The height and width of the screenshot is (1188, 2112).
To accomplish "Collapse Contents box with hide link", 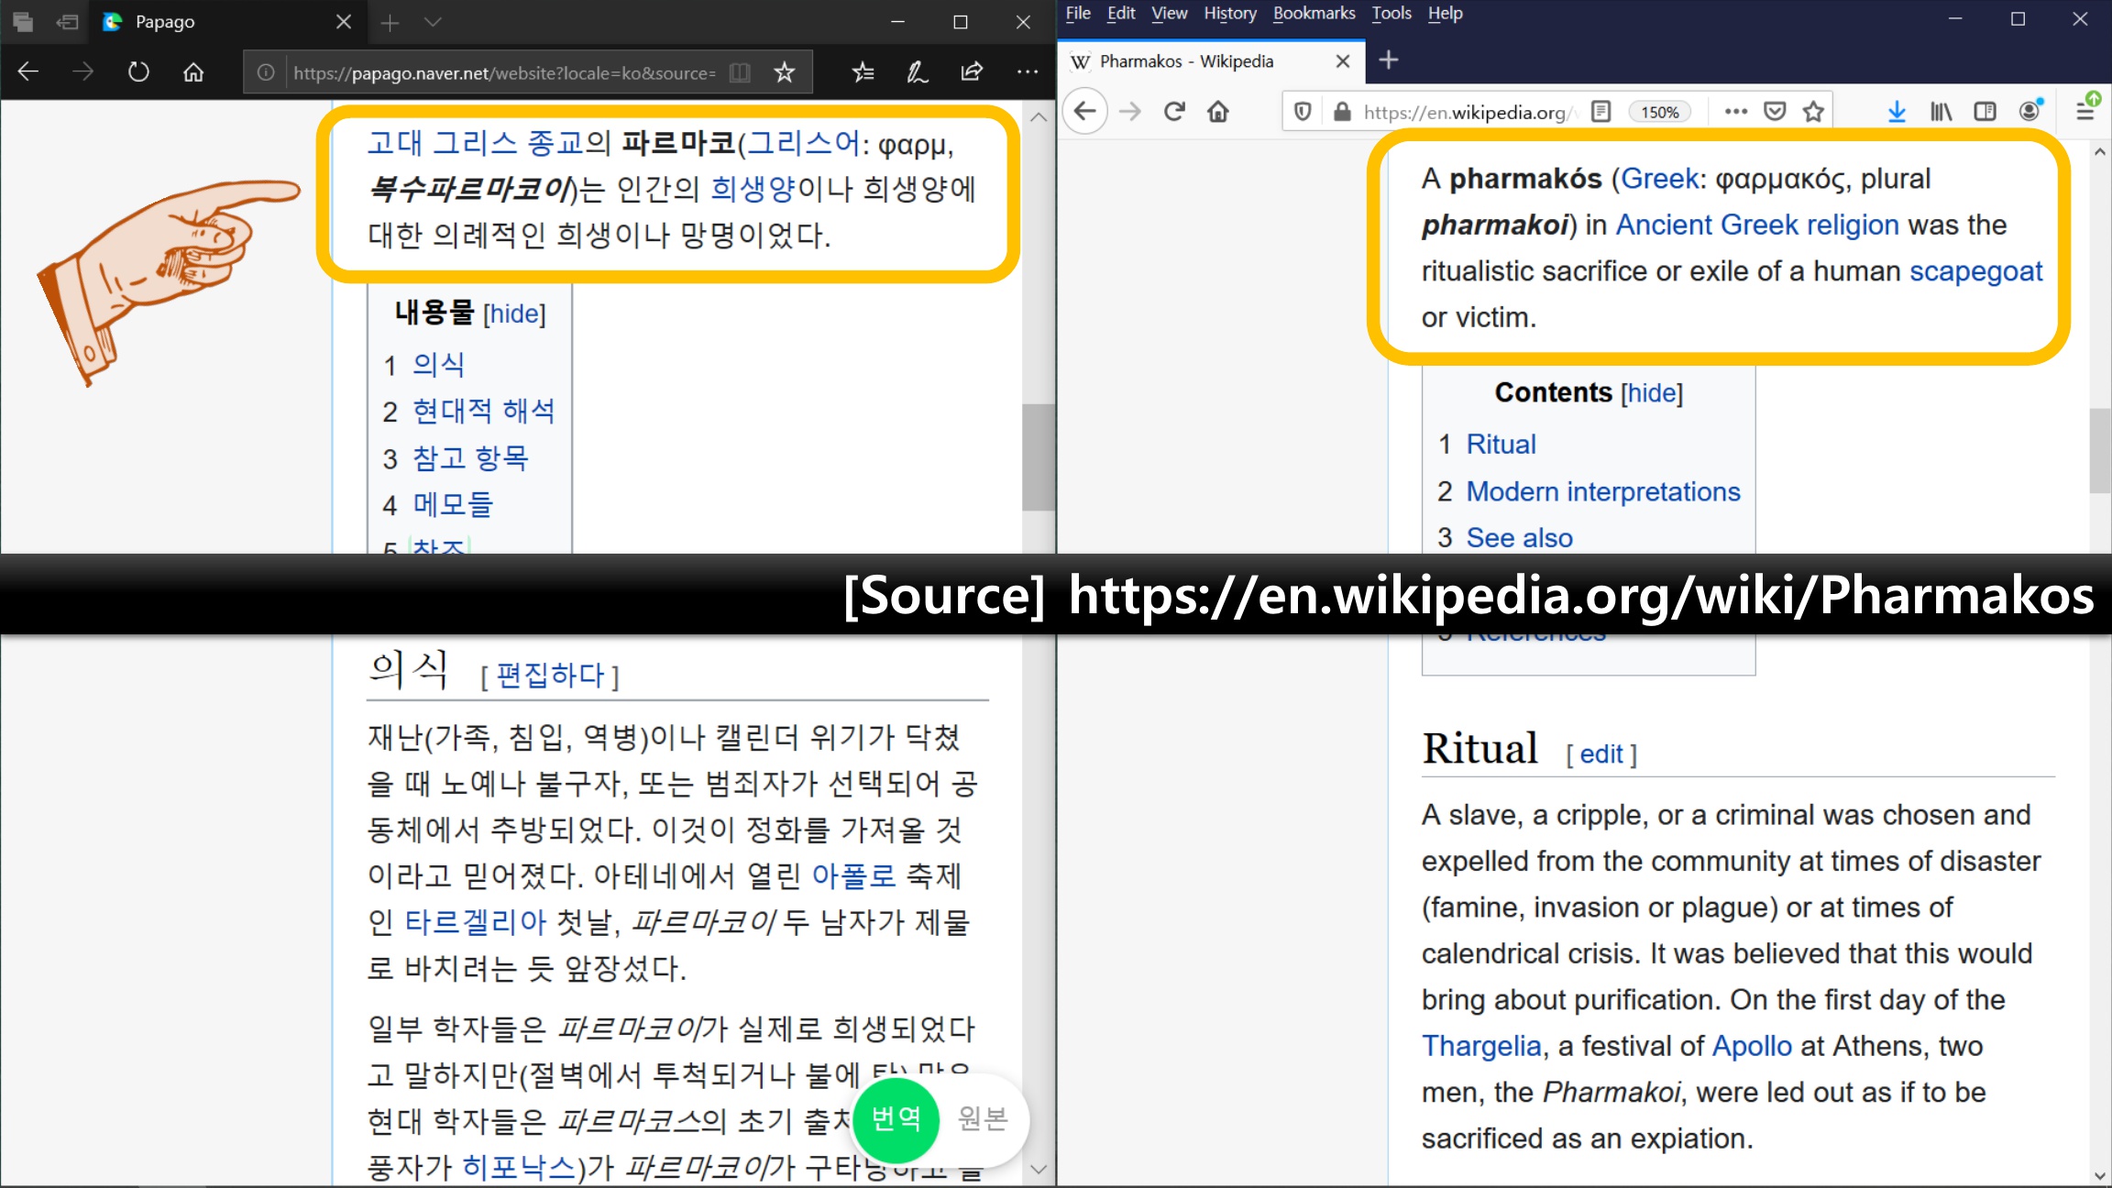I will [x=1652, y=393].
